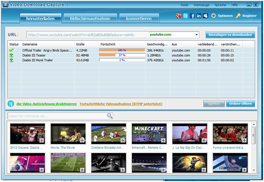Click the Facebook share icon
264x182 pixels.
tap(192, 16)
